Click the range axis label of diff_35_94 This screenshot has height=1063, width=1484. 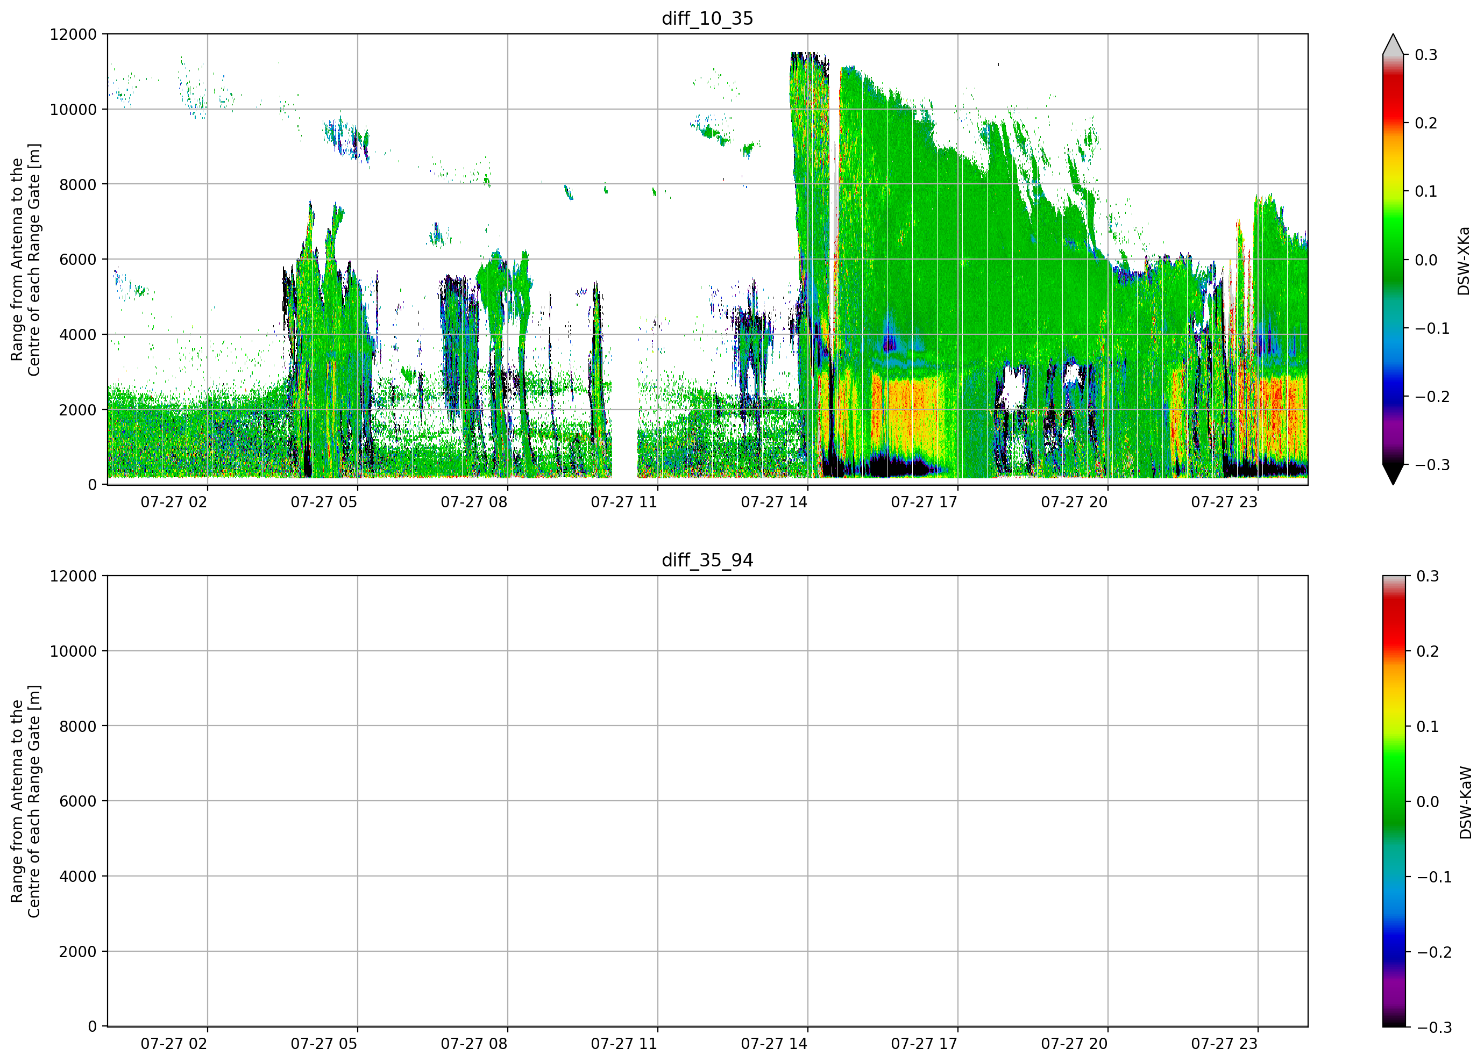tap(25, 801)
